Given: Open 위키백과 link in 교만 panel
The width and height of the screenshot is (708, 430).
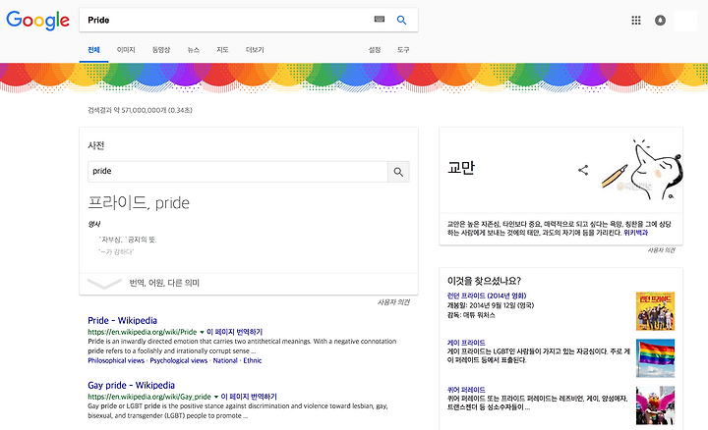Looking at the screenshot, I should [636, 233].
